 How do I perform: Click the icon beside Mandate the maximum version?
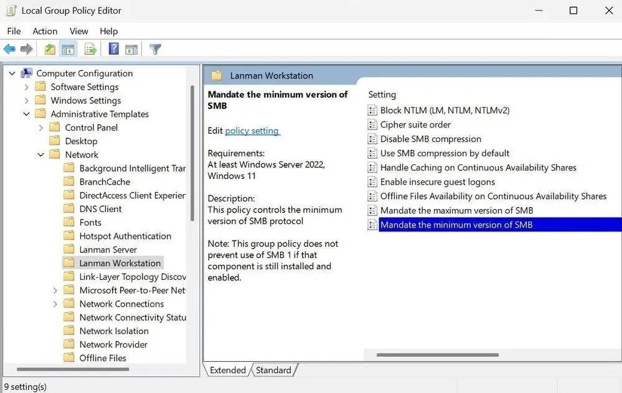[x=372, y=210]
